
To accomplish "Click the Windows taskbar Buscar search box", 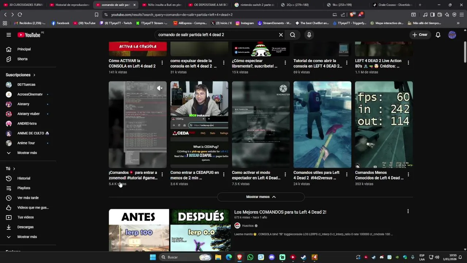I will (186, 257).
